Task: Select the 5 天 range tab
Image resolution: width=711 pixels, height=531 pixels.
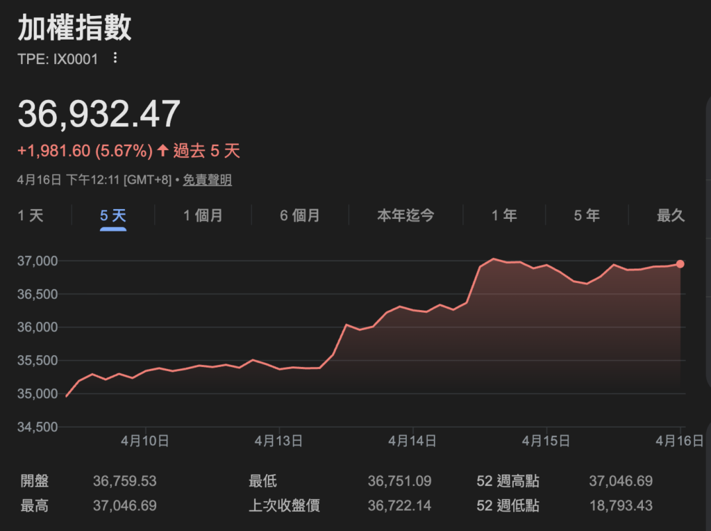Action: click(x=113, y=215)
